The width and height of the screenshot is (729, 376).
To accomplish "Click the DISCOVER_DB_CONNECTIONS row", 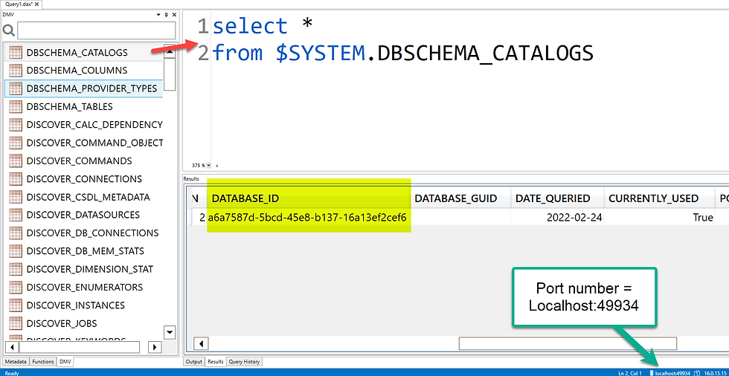I will [83, 233].
